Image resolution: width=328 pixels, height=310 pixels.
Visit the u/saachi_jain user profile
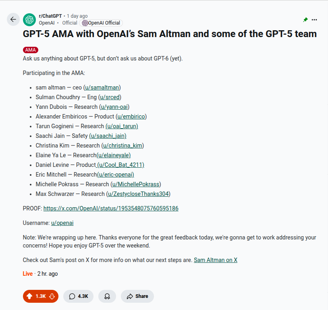coord(108,136)
